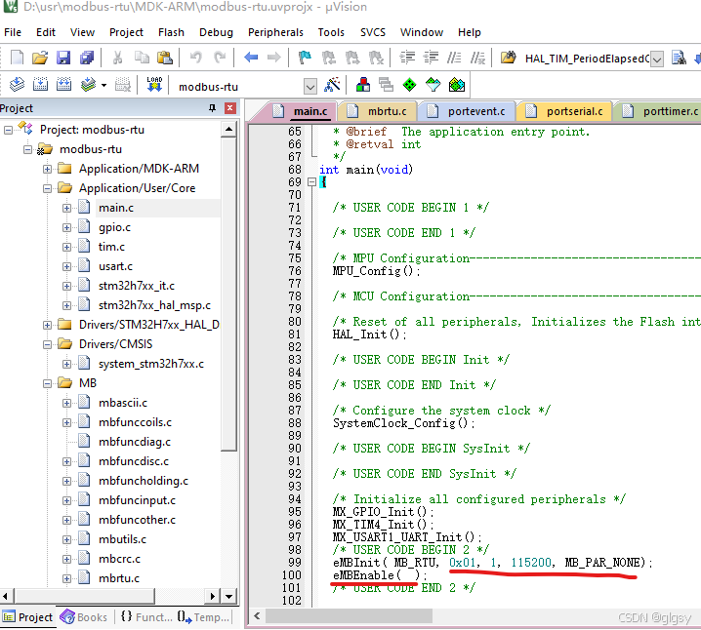The height and width of the screenshot is (630, 701).
Task: Collapse the MB folder
Action: coord(47,383)
